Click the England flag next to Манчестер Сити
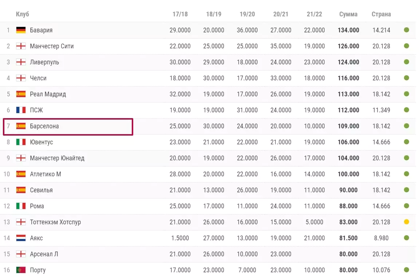Screen dimensions: 420x277 [21, 46]
